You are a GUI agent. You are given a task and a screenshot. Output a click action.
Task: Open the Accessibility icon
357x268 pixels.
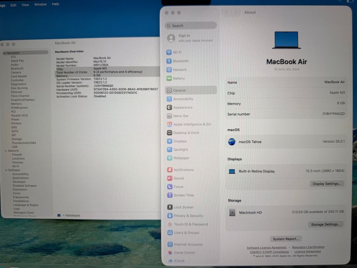coord(169,99)
